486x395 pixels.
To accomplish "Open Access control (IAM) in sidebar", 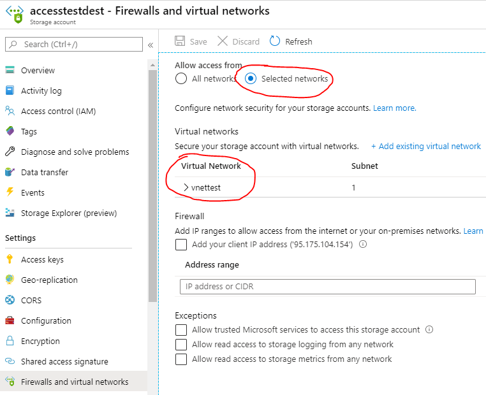I will coord(58,111).
